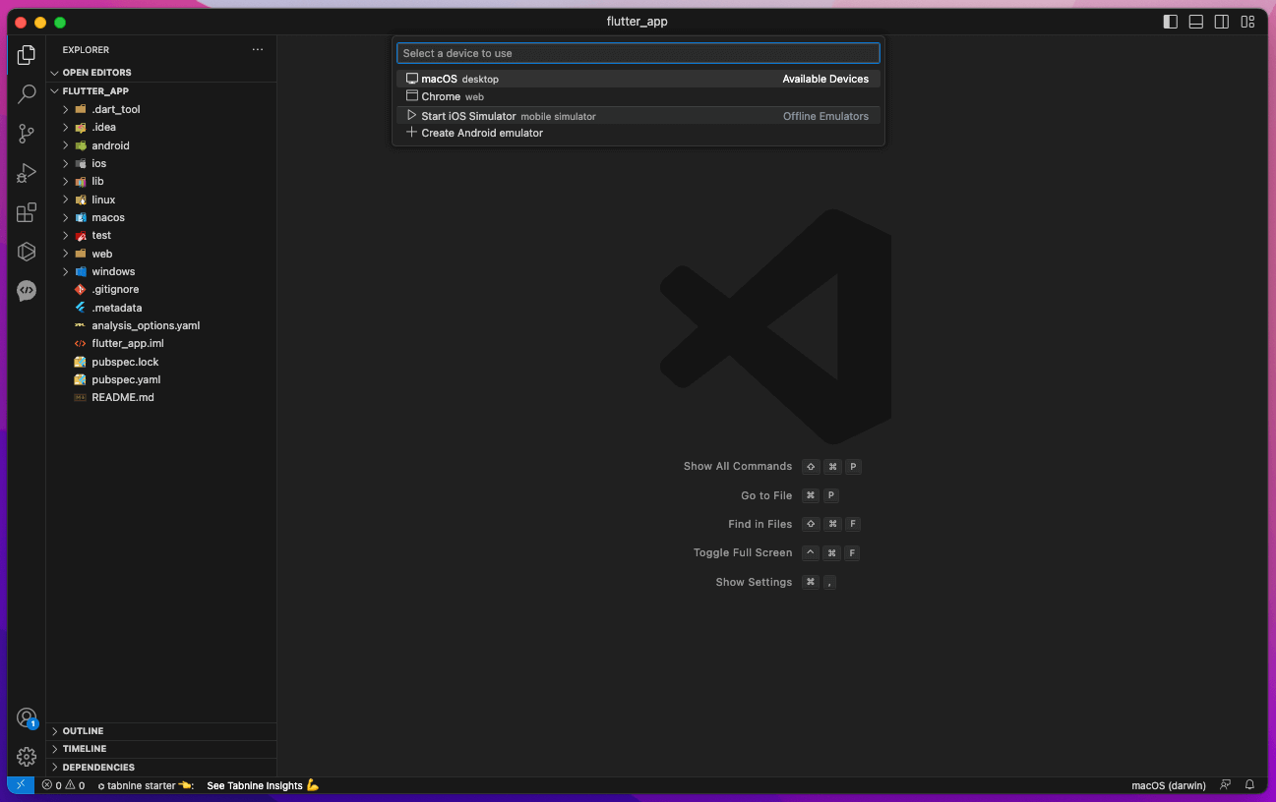
Task: Open the Run and Debug view
Action: pyautogui.click(x=27, y=173)
